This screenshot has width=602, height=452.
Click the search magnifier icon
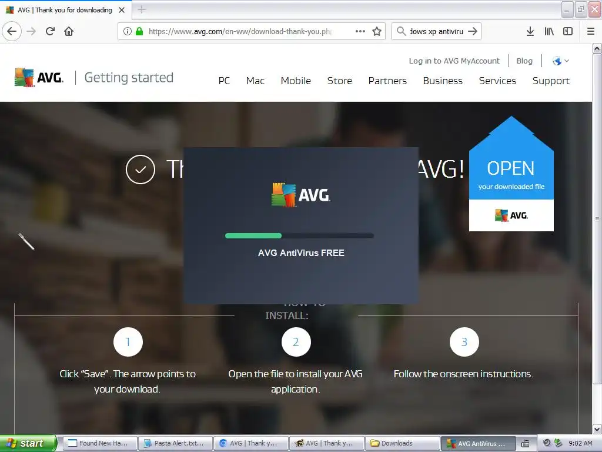tap(401, 31)
